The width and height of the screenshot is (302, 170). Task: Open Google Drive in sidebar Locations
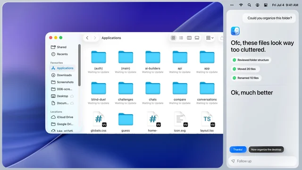(x=62, y=124)
